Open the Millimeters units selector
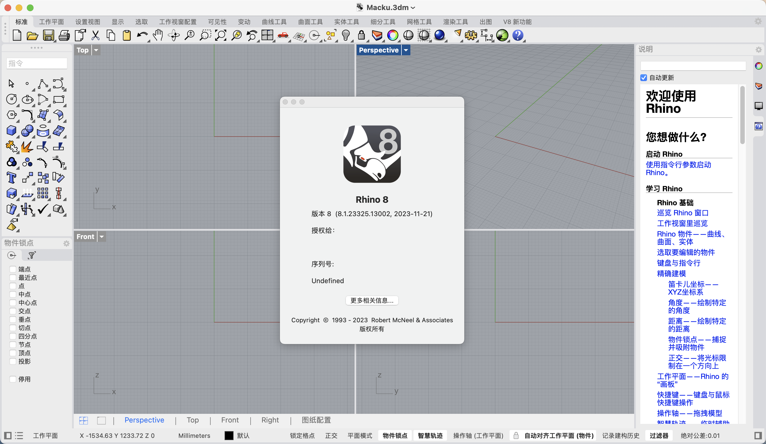Viewport: 766px width, 444px height. click(x=194, y=436)
